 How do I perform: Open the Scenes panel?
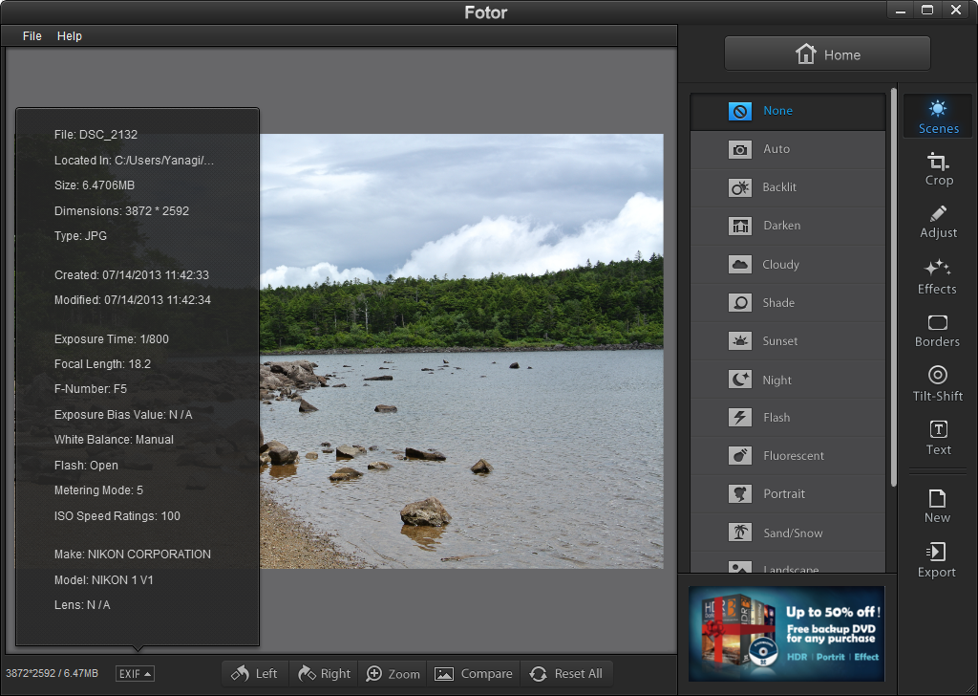938,117
